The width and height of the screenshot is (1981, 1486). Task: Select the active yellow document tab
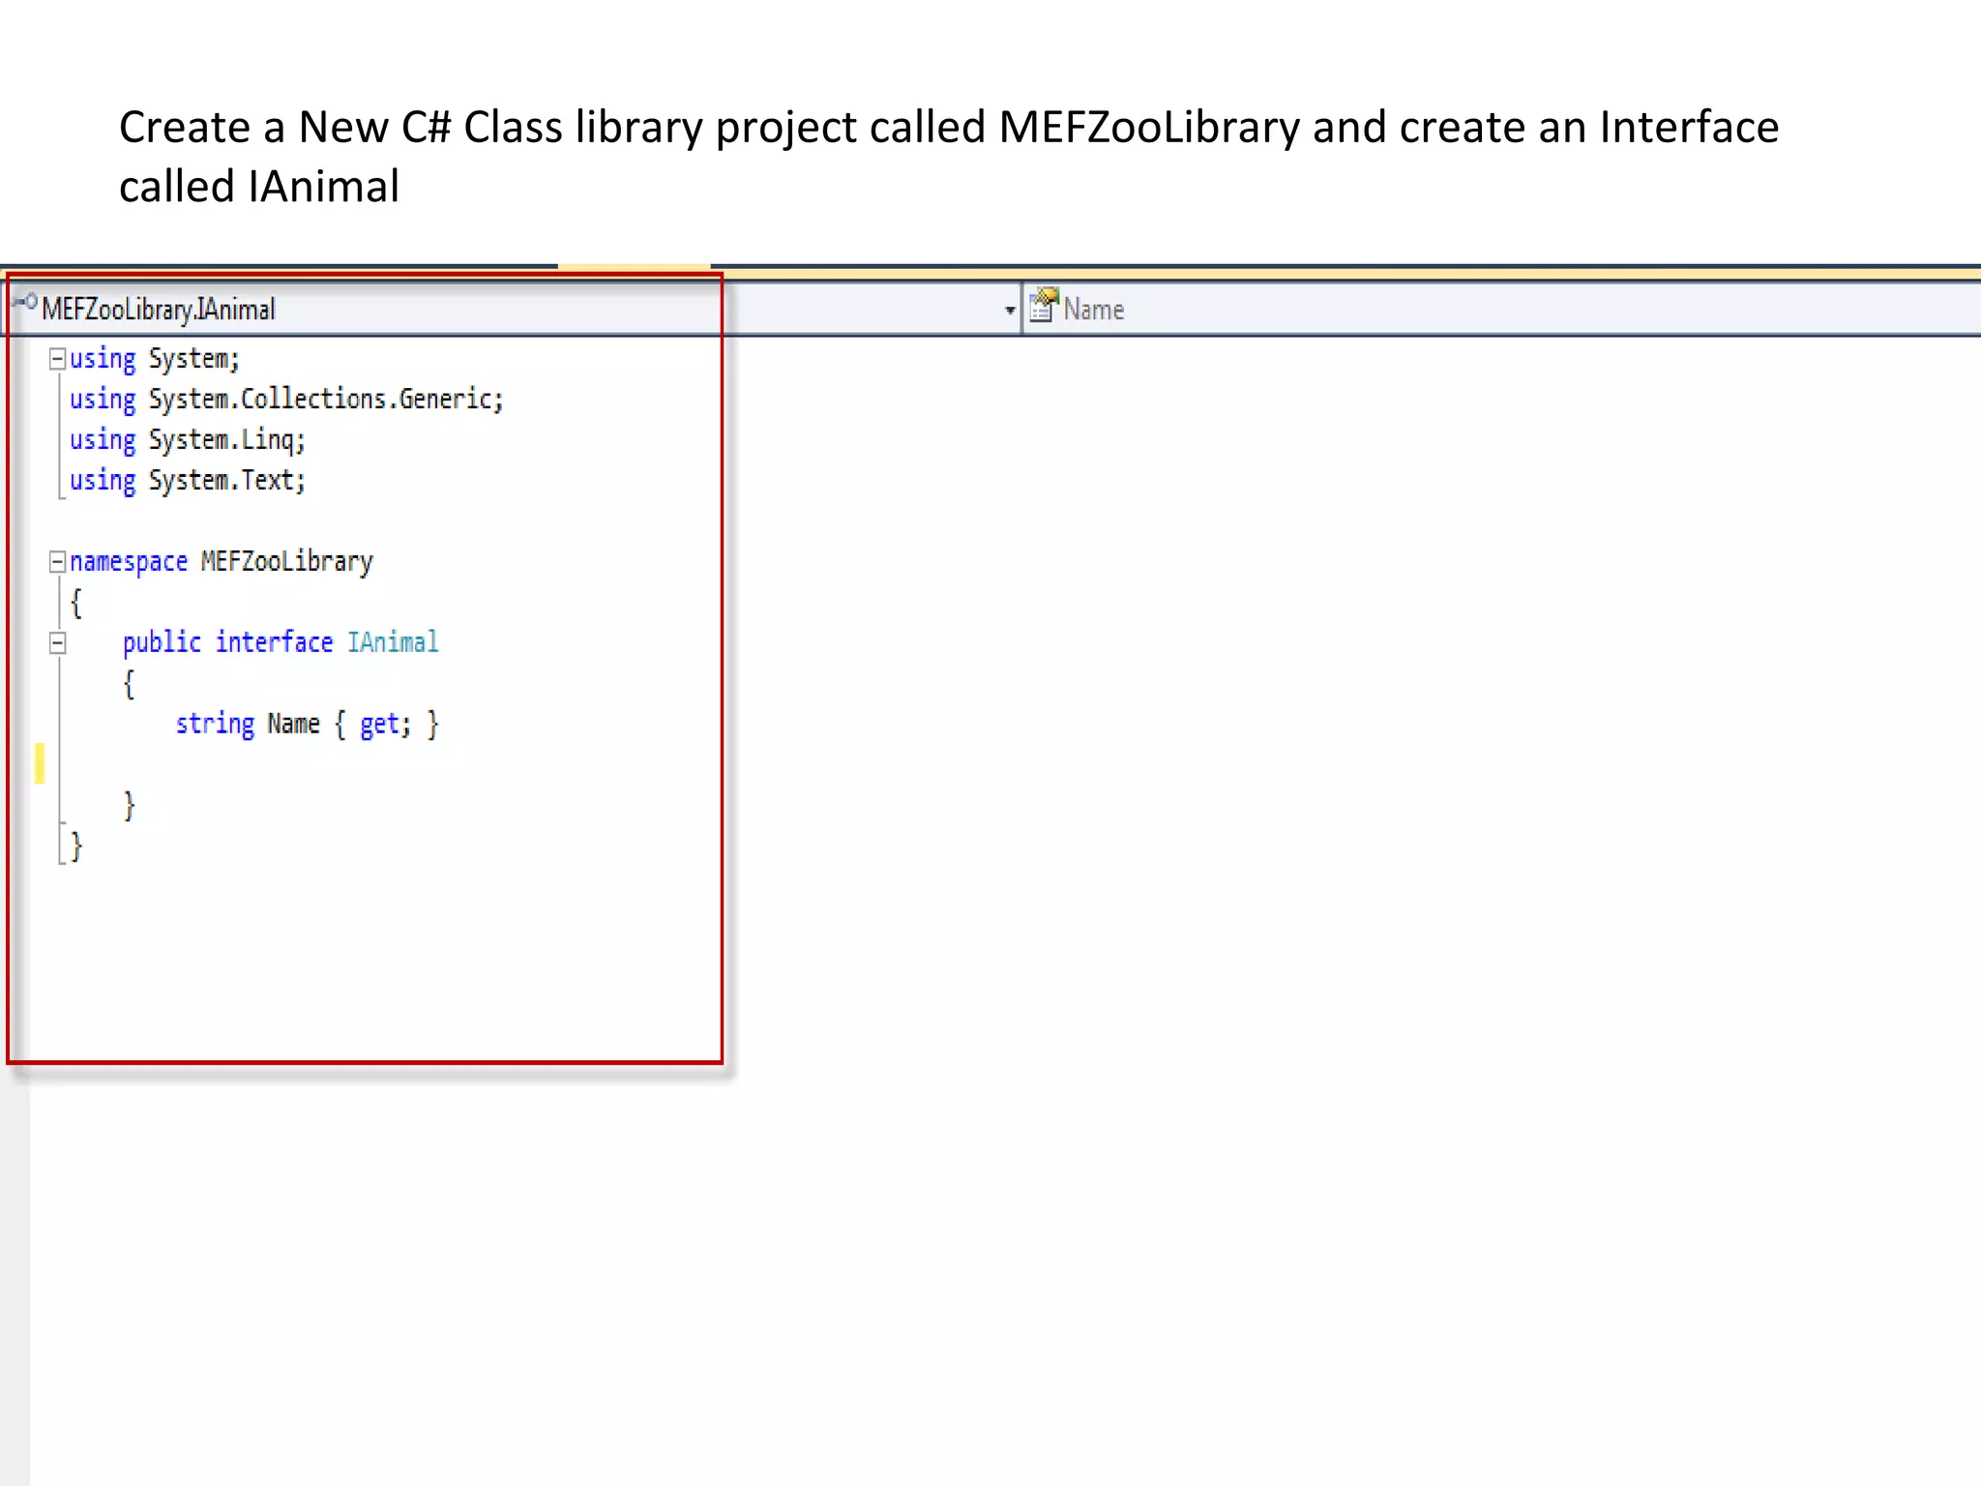[x=634, y=266]
